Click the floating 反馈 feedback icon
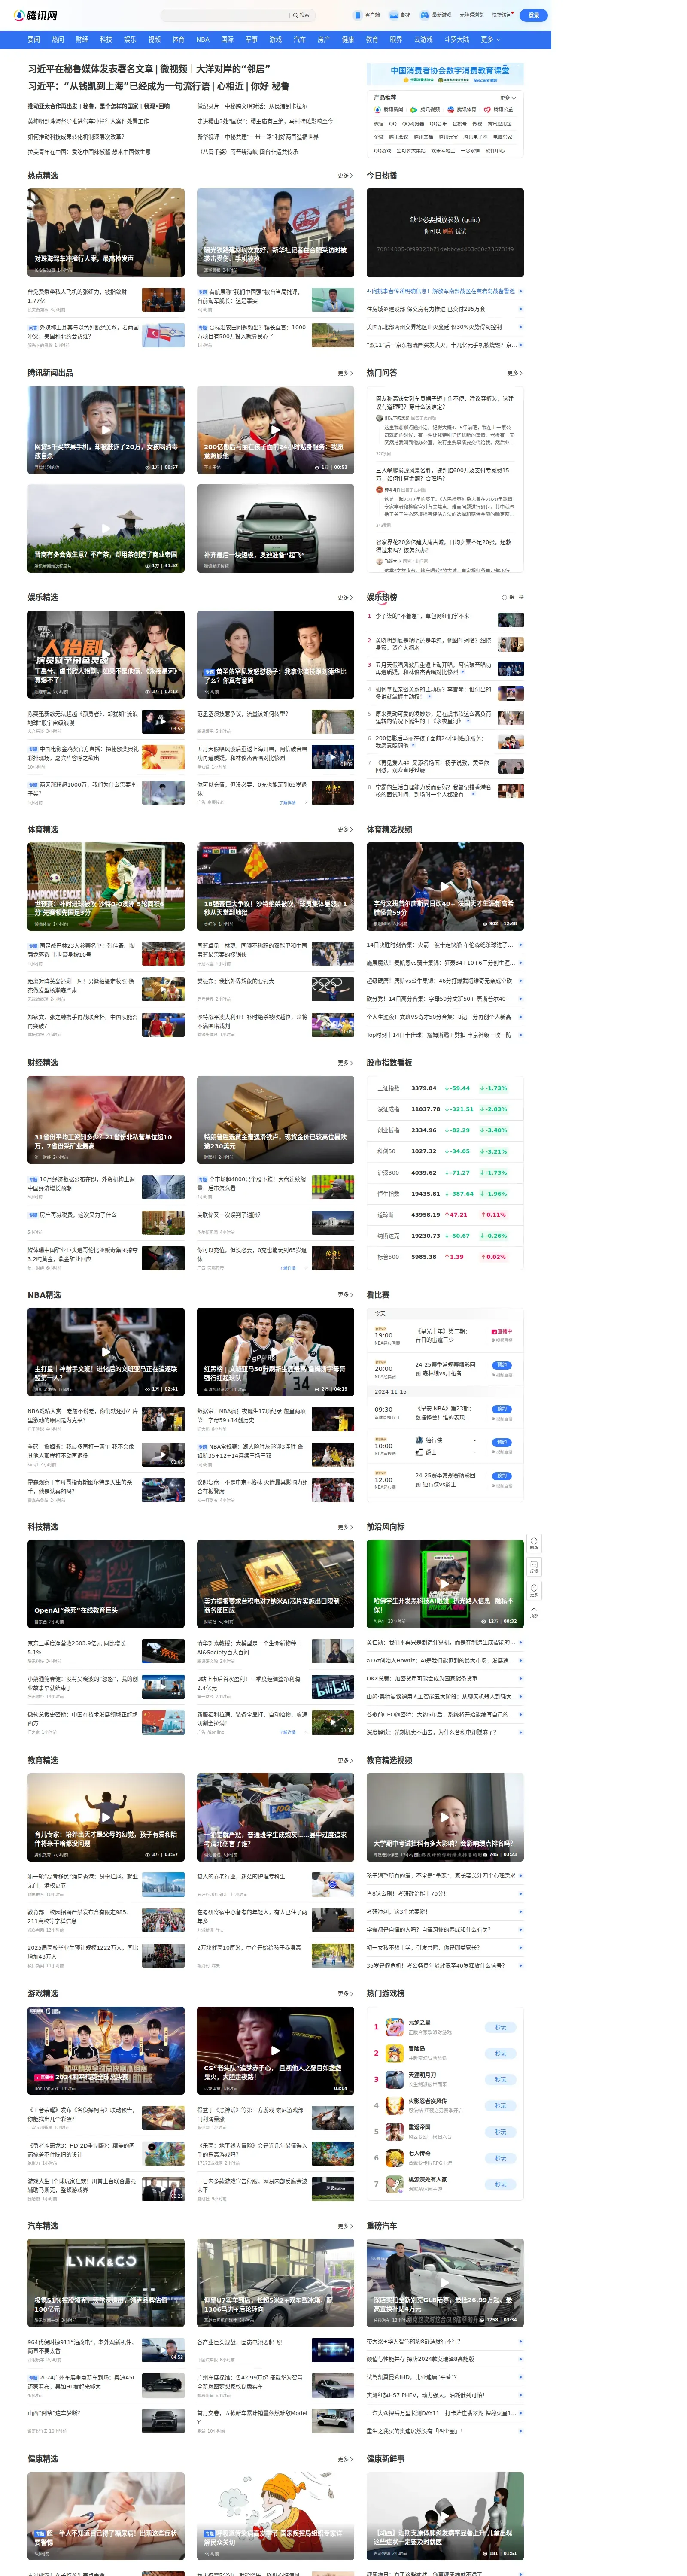This screenshot has height=2576, width=687. click(x=534, y=1566)
